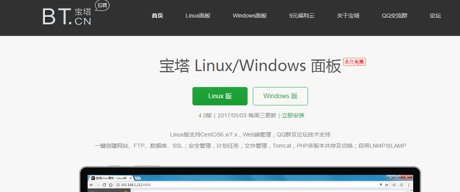This screenshot has width=460, height=192.
Task: Click the red 永久免费 badge
Action: (x=354, y=62)
